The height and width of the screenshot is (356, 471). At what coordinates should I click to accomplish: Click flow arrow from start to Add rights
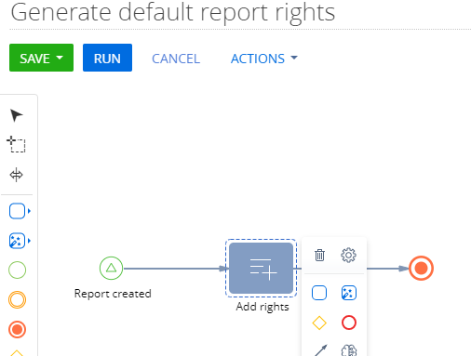coord(175,269)
